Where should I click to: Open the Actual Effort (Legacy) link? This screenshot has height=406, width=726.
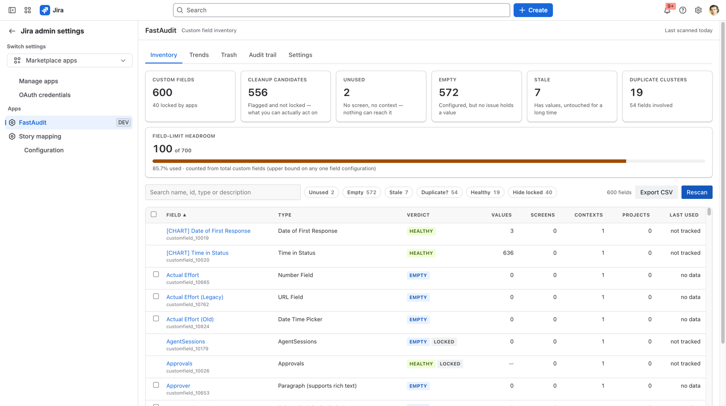pos(195,297)
